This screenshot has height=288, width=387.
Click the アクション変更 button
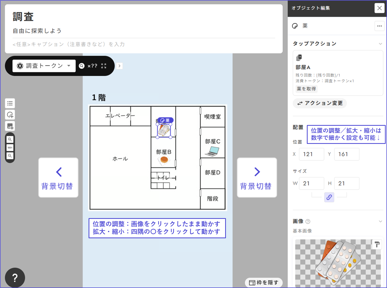pos(320,103)
